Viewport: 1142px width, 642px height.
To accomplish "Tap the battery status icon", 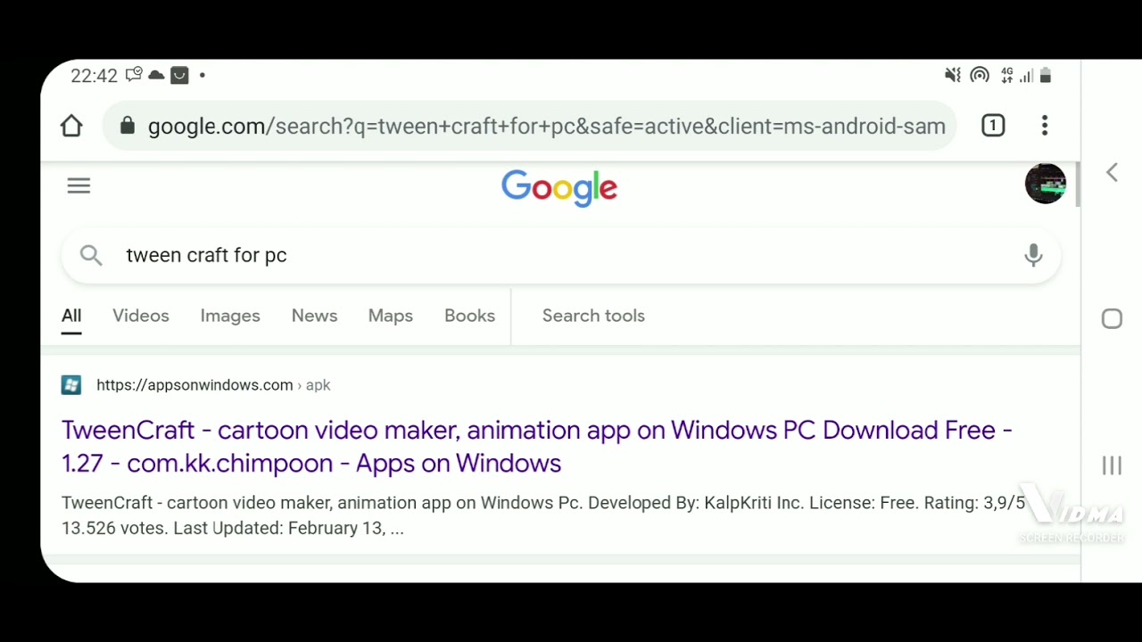I will 1046,76.
